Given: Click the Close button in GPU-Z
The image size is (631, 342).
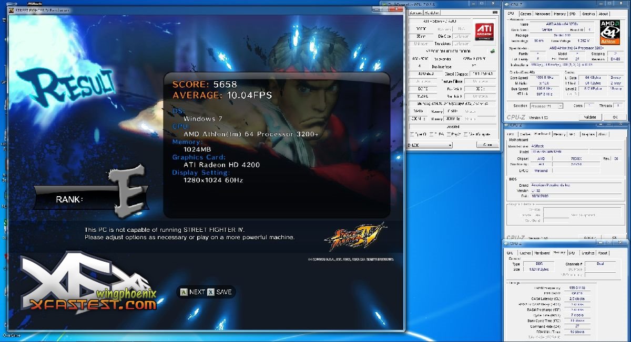Looking at the screenshot, I should click(x=487, y=145).
